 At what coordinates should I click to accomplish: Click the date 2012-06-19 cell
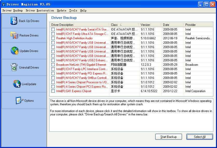[x=170, y=38]
